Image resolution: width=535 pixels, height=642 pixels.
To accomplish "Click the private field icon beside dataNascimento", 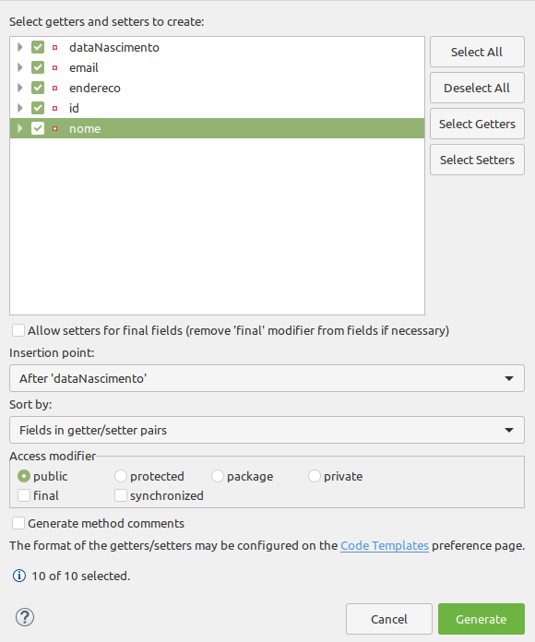I will tap(54, 47).
